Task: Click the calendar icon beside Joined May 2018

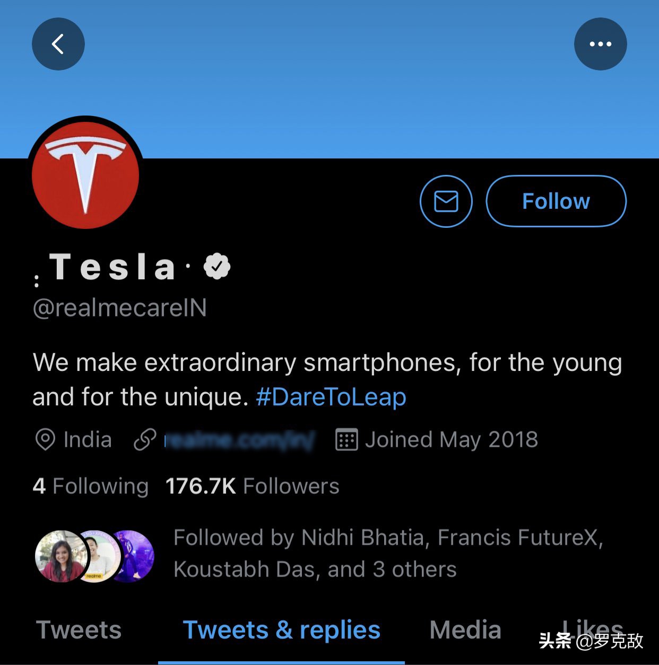Action: pos(346,439)
